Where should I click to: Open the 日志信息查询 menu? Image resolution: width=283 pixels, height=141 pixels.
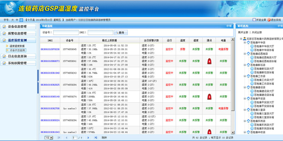pyautogui.click(x=18, y=56)
